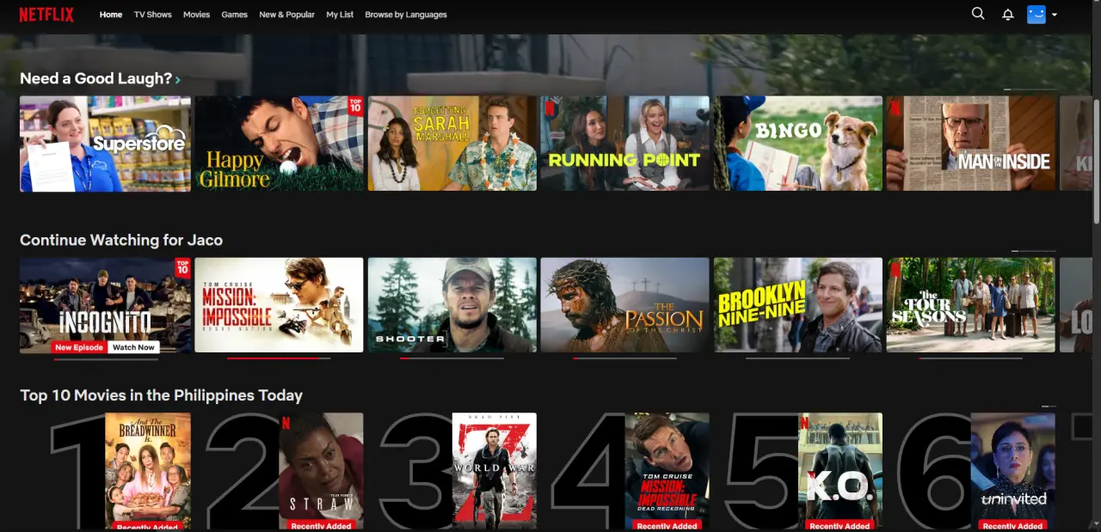Click pagination indicator of Need a Good Laugh row
Image resolution: width=1101 pixels, height=532 pixels.
[x=1030, y=89]
